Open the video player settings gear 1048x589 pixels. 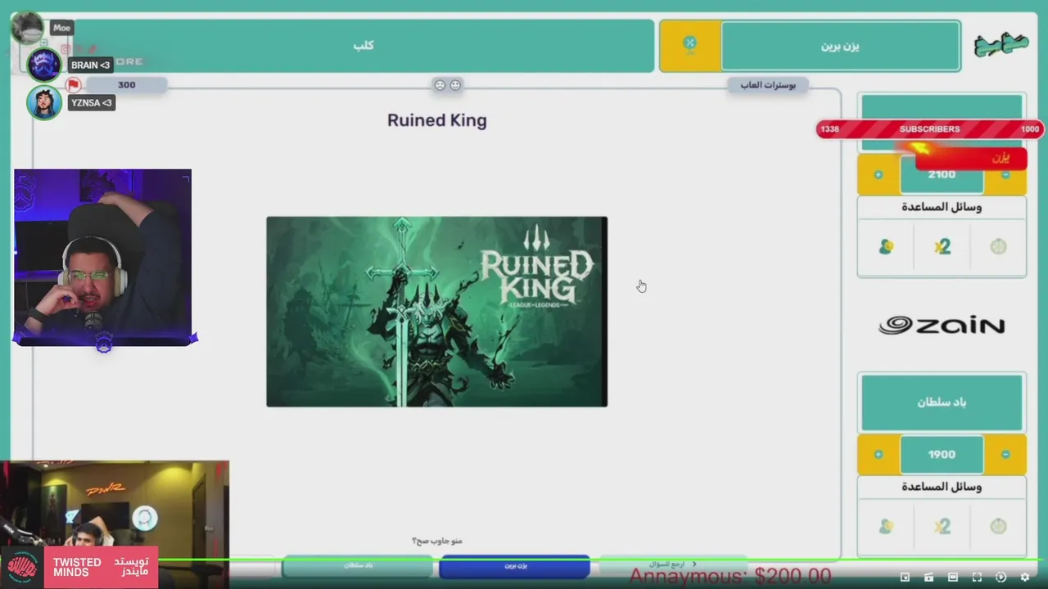point(1024,578)
